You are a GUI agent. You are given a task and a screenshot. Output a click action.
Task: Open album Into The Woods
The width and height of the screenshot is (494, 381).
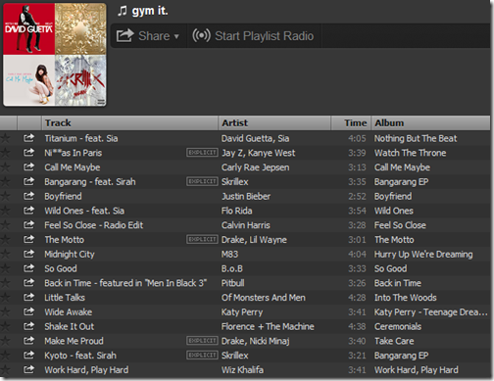406,298
